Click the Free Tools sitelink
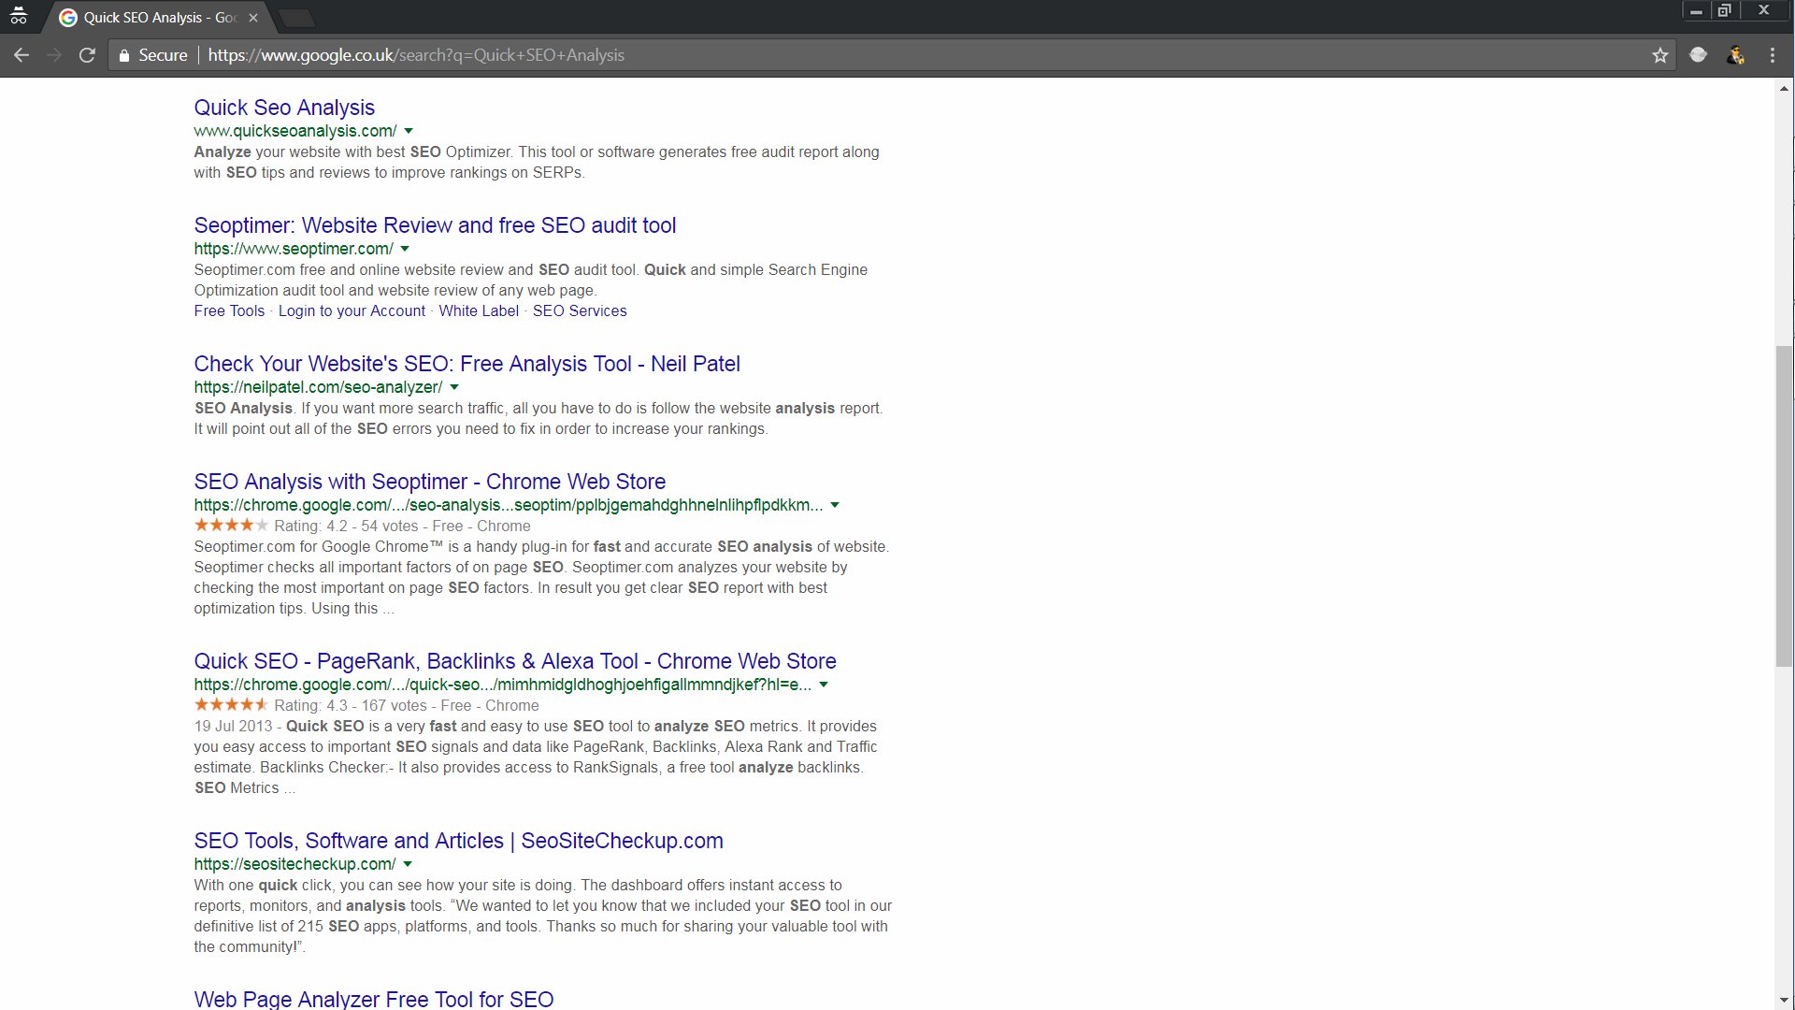The image size is (1795, 1010). (229, 311)
